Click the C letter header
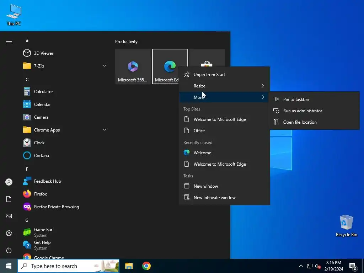The image size is (364, 273). tap(27, 79)
